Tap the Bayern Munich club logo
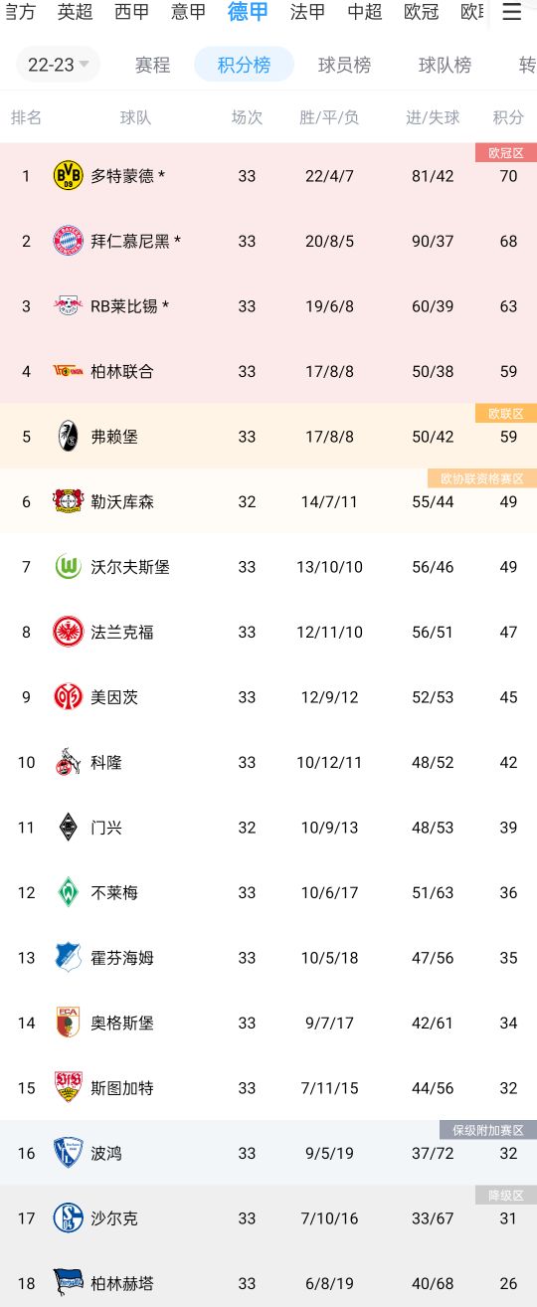The image size is (537, 1307). click(x=68, y=241)
